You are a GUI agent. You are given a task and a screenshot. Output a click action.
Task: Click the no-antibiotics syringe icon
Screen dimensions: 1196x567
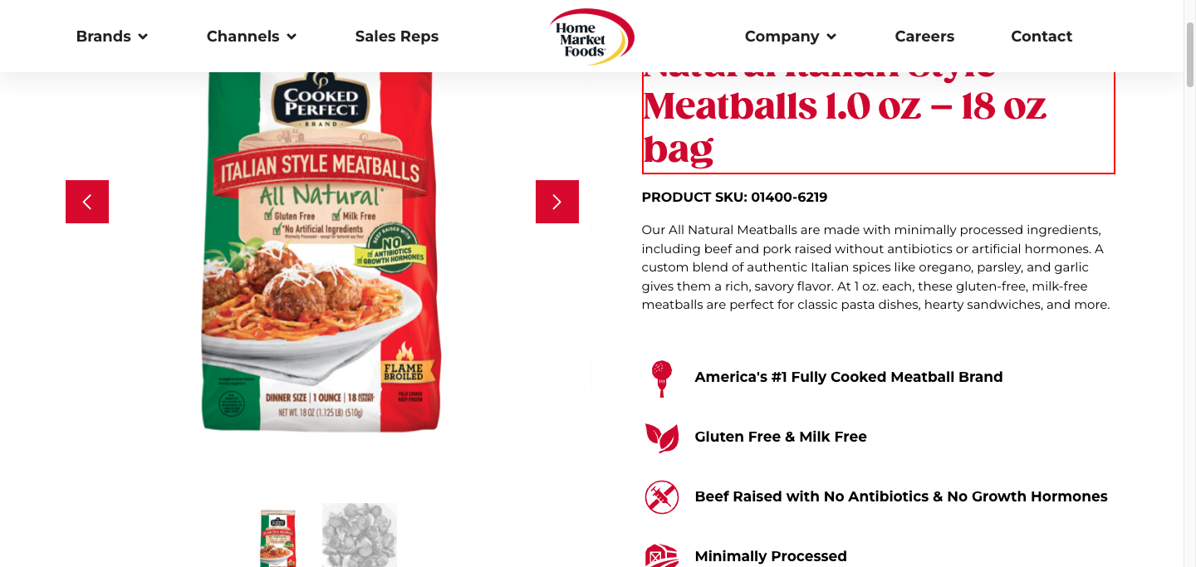point(662,496)
